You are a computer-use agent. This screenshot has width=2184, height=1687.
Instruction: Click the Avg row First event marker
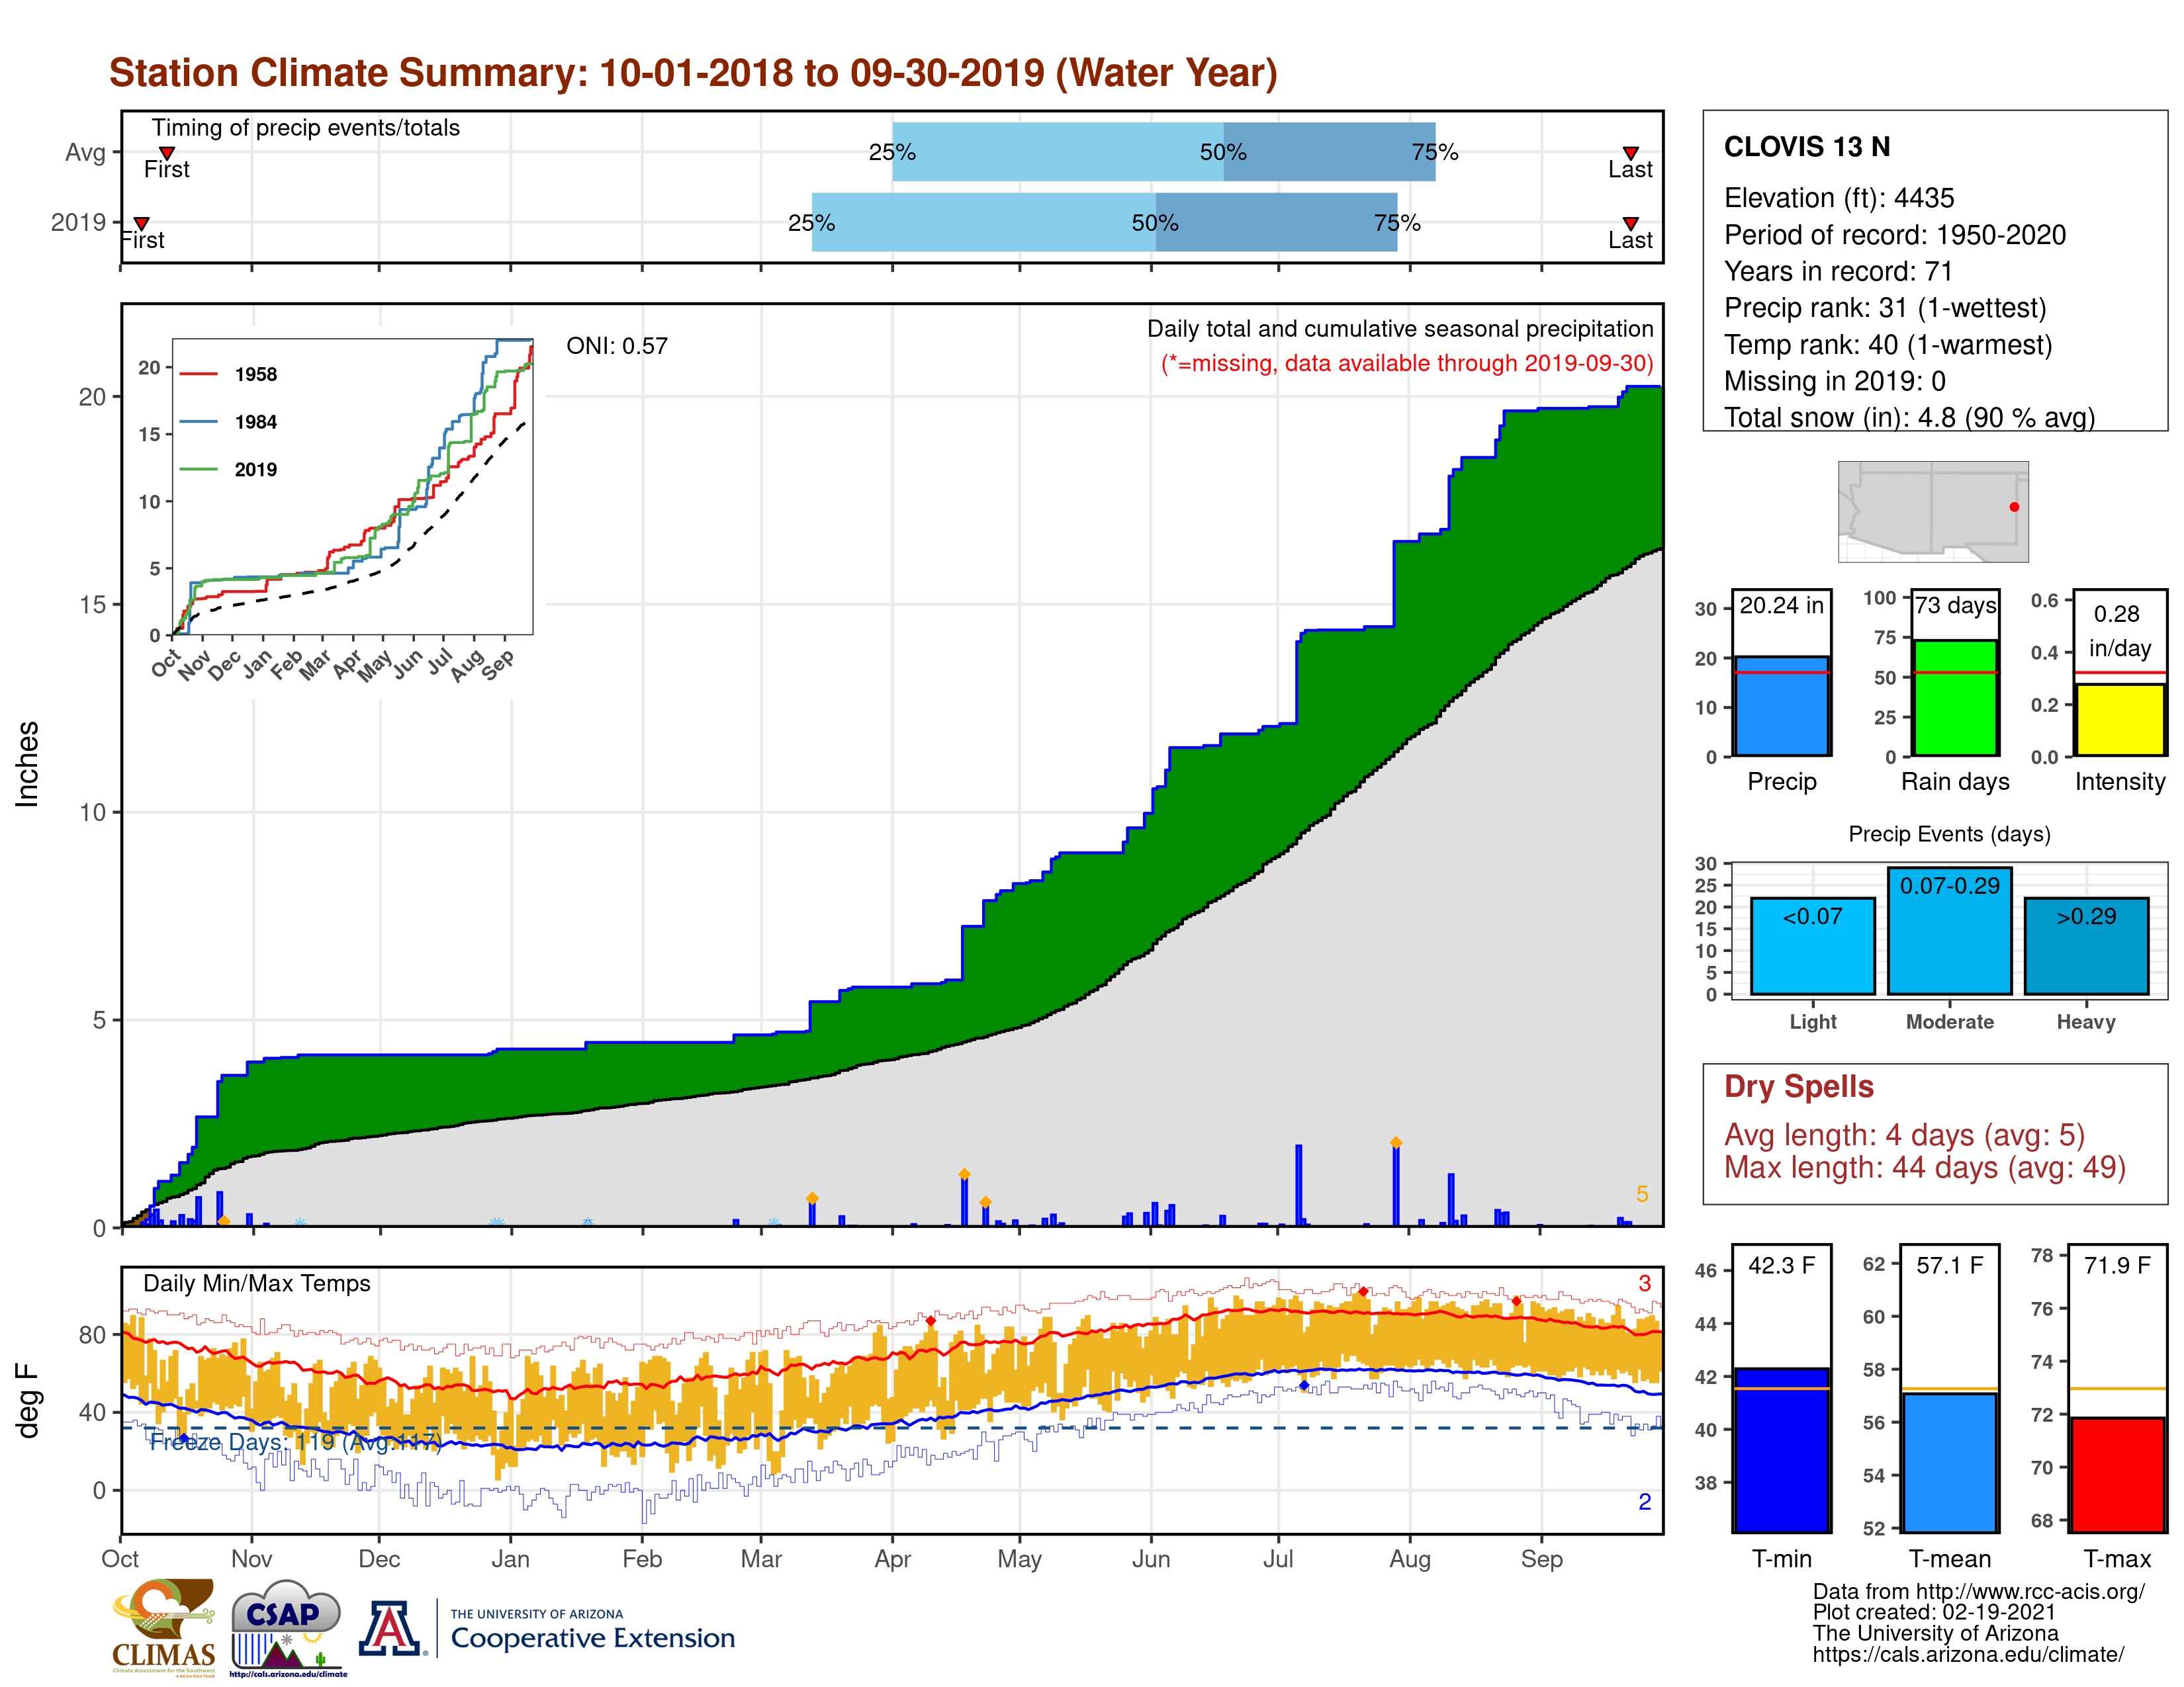tap(167, 153)
